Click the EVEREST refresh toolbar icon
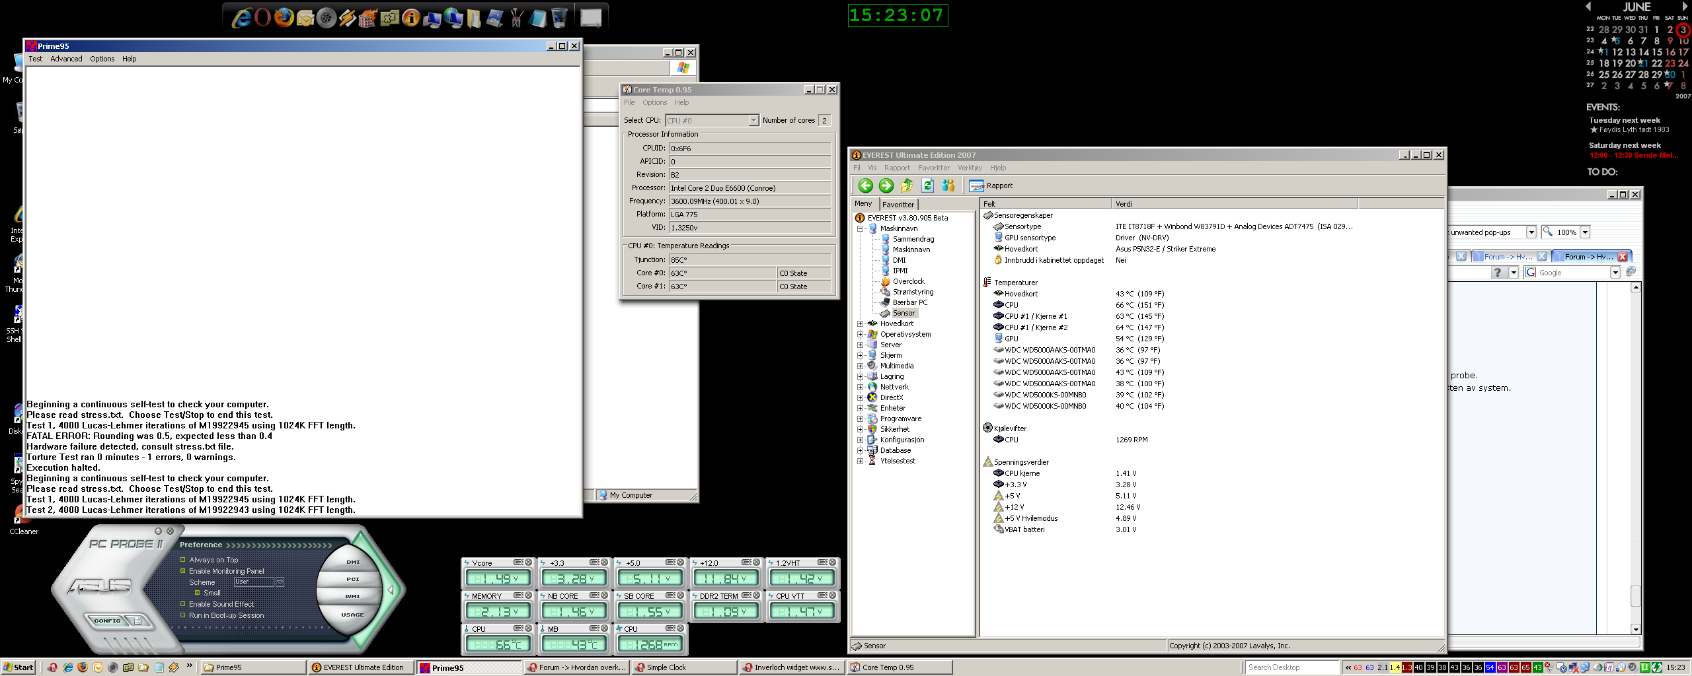The width and height of the screenshot is (1692, 676). [x=927, y=186]
